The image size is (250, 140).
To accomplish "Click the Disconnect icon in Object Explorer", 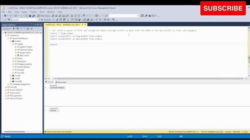I will (17, 29).
